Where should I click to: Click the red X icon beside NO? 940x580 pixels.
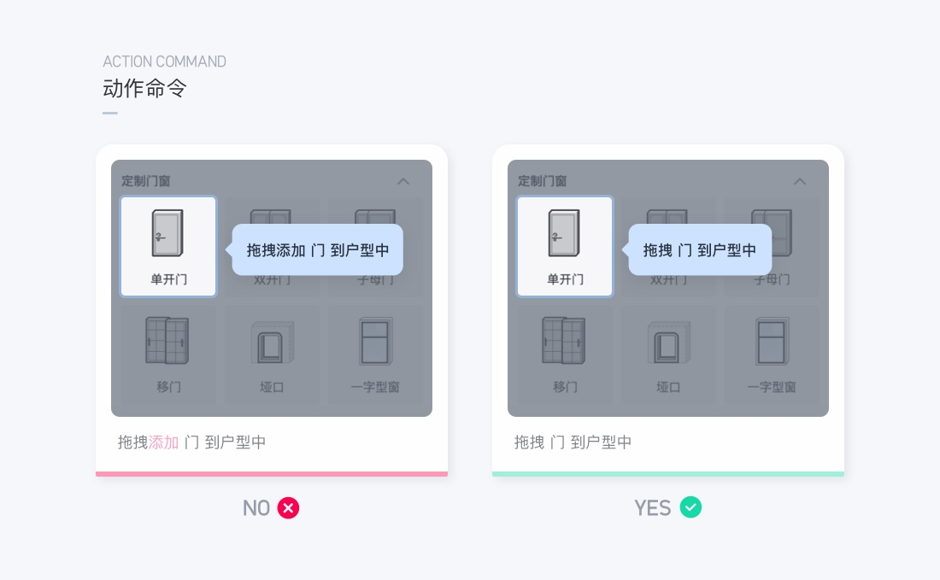point(289,508)
